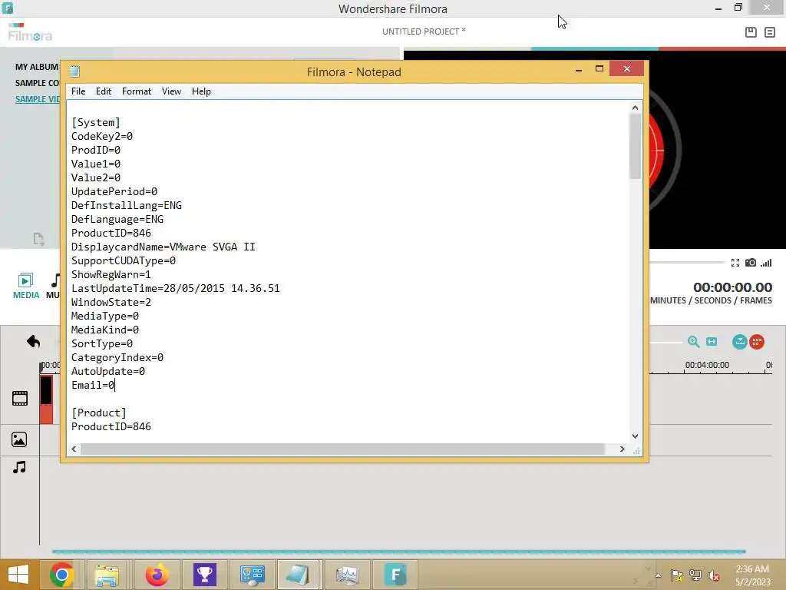786x590 pixels.
Task: Launch Firefox from the taskbar
Action: tap(157, 575)
